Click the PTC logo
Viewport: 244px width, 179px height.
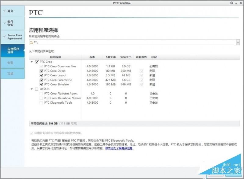(36, 13)
